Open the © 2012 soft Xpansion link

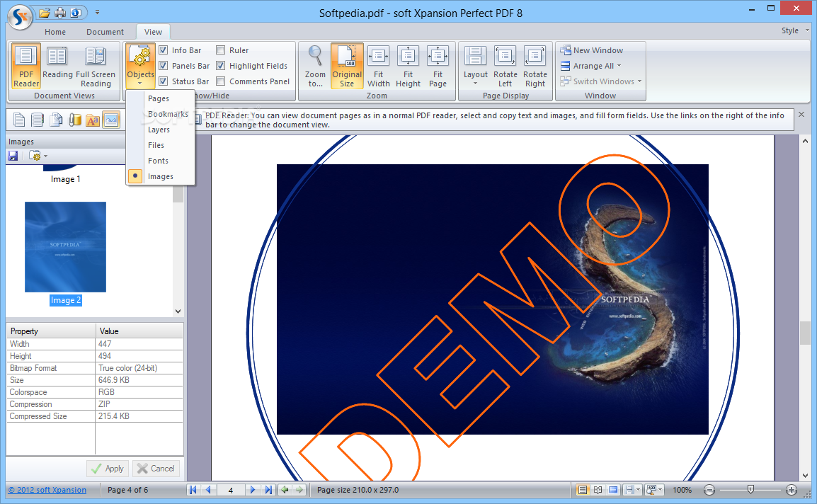coord(47,490)
